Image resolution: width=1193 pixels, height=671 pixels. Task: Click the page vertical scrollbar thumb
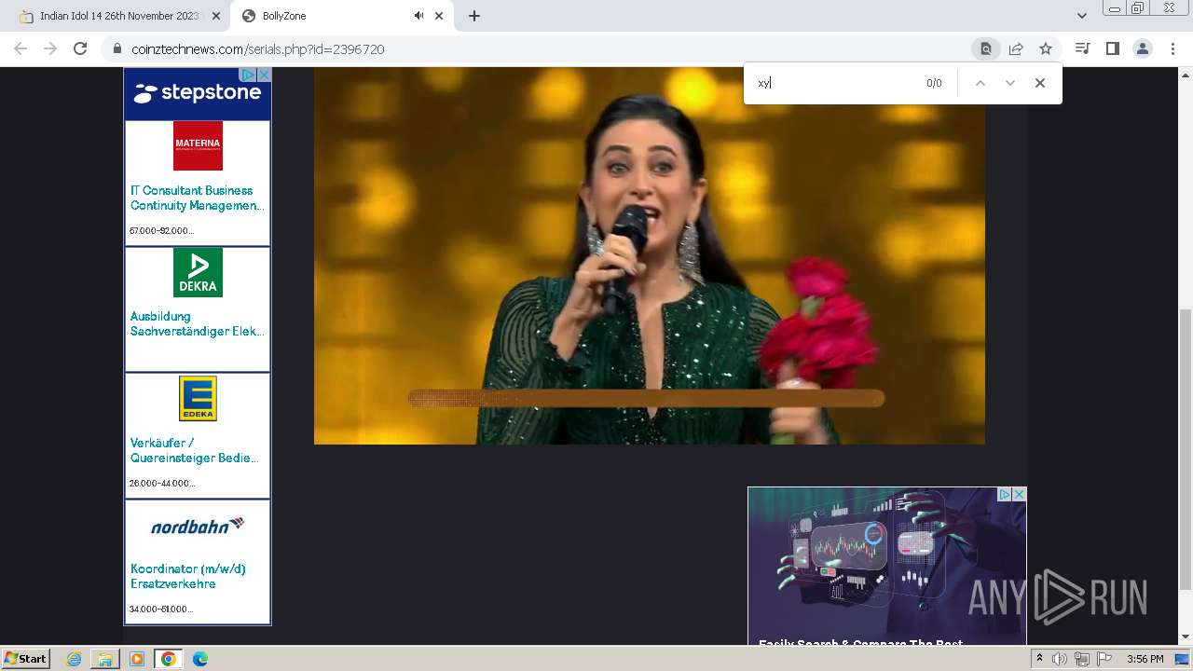pos(1186,449)
